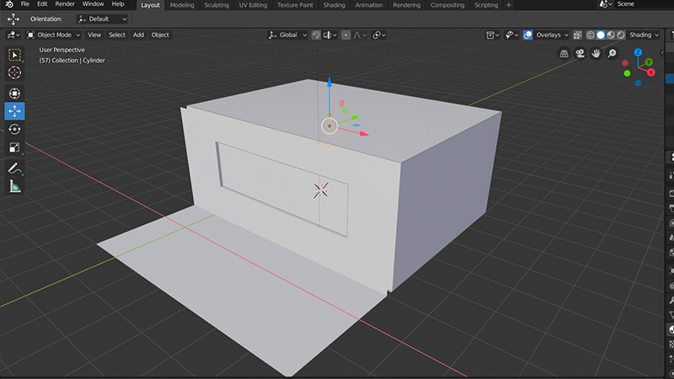Select the 3D Cursor tool

tap(14, 72)
